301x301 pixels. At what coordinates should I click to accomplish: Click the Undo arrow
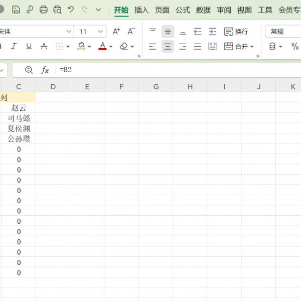(x=71, y=10)
